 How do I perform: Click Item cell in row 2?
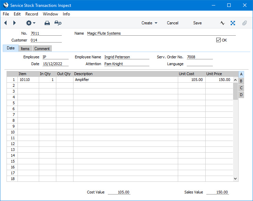[x=28, y=85]
